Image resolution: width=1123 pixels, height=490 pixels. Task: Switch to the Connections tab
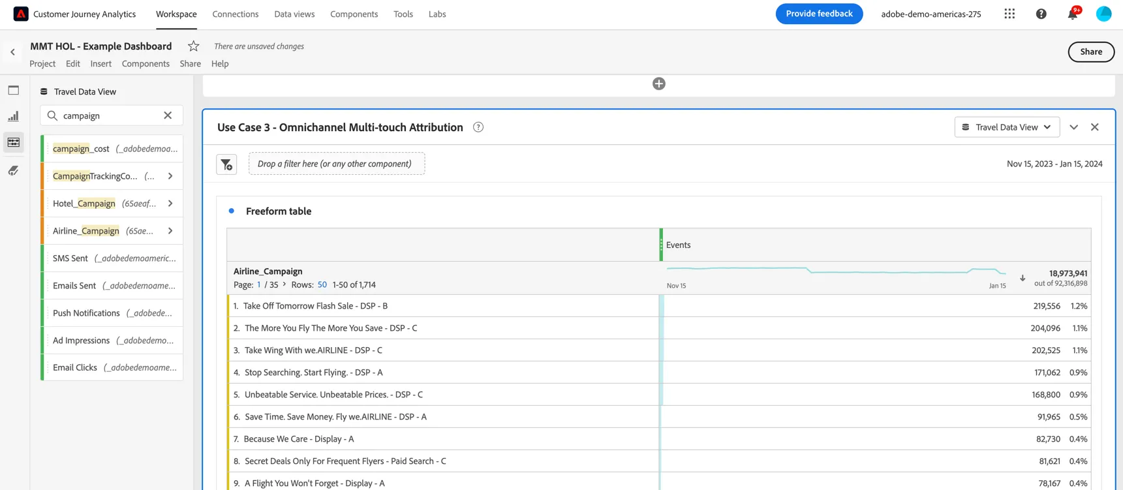tap(236, 14)
